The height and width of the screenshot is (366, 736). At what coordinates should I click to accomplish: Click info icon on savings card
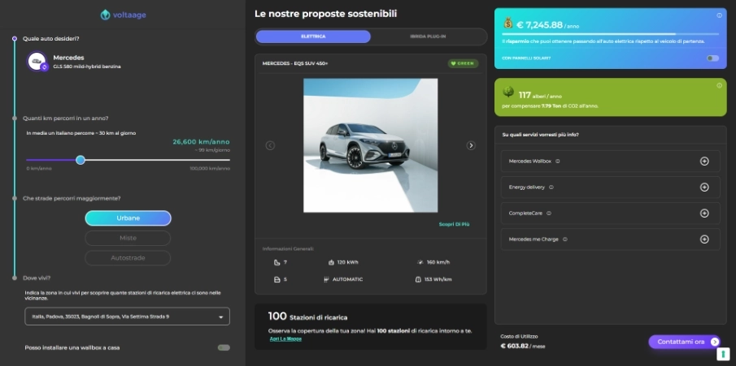(x=719, y=15)
